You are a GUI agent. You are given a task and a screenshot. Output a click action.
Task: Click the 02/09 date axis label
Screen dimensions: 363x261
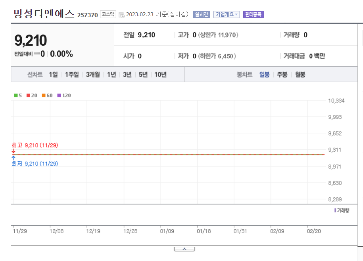(277, 231)
